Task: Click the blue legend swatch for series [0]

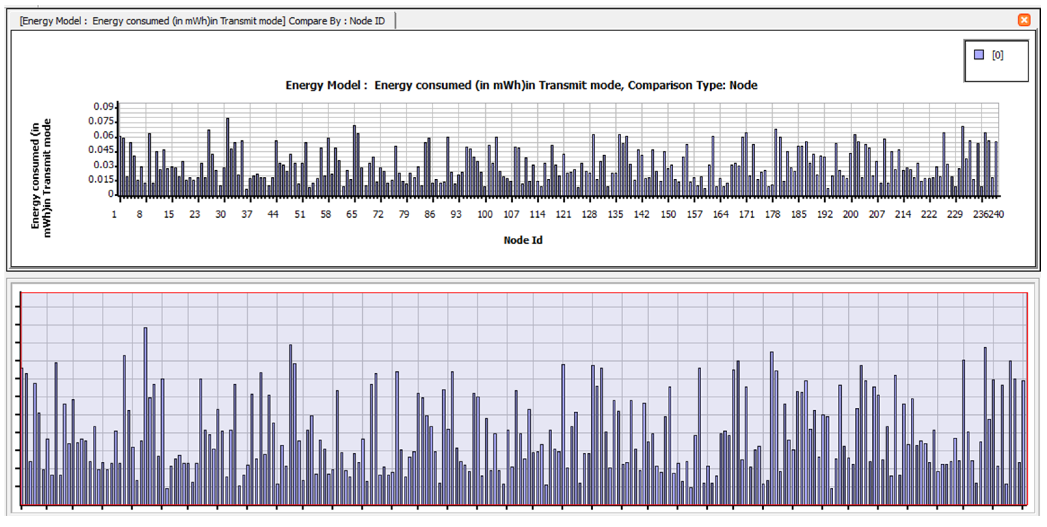Action: point(979,55)
